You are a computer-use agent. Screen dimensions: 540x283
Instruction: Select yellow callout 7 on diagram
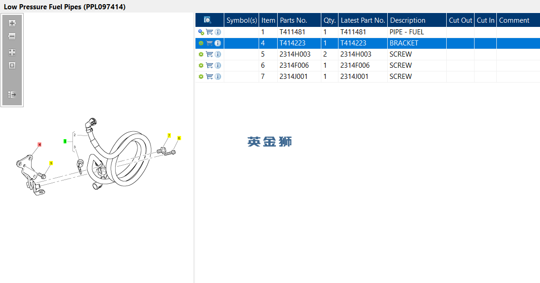tap(169, 135)
